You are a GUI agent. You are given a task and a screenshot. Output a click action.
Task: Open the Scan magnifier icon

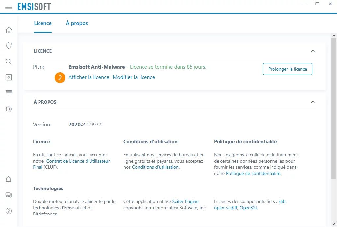click(x=9, y=62)
